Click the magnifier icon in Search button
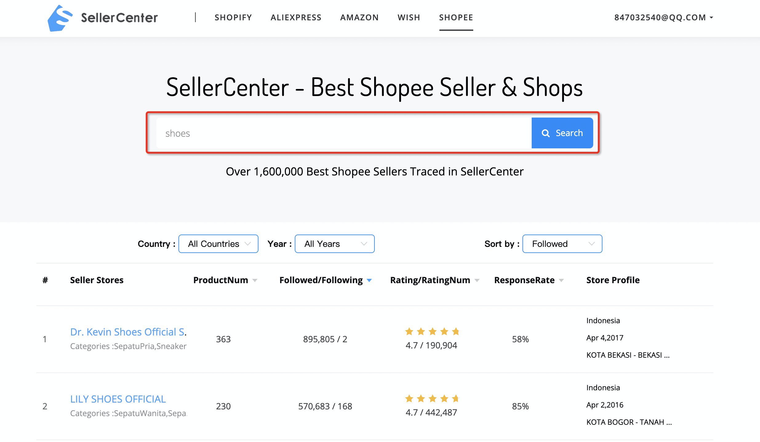This screenshot has height=442, width=760. pos(546,133)
